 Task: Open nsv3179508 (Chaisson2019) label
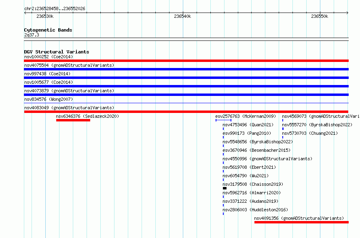(253, 184)
